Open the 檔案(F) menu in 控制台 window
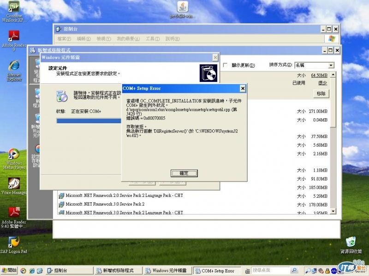The width and height of the screenshot is (369, 276). coord(64,39)
